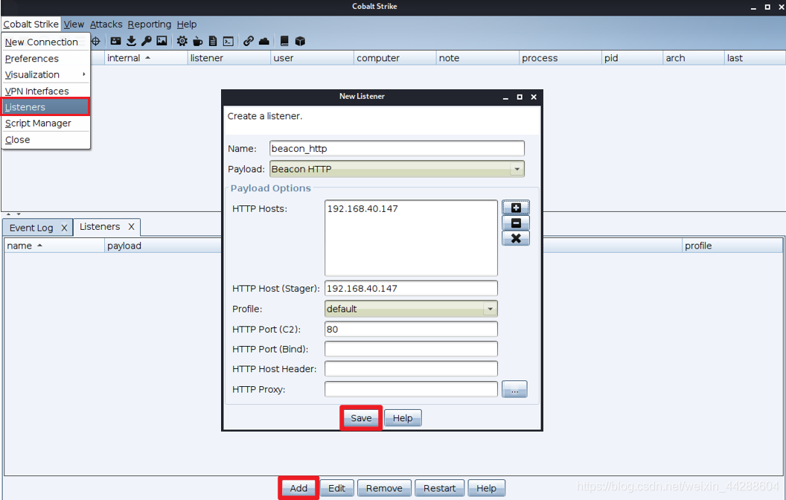Click the HTTP Host (Stager) field
786x500 pixels.
(x=411, y=289)
